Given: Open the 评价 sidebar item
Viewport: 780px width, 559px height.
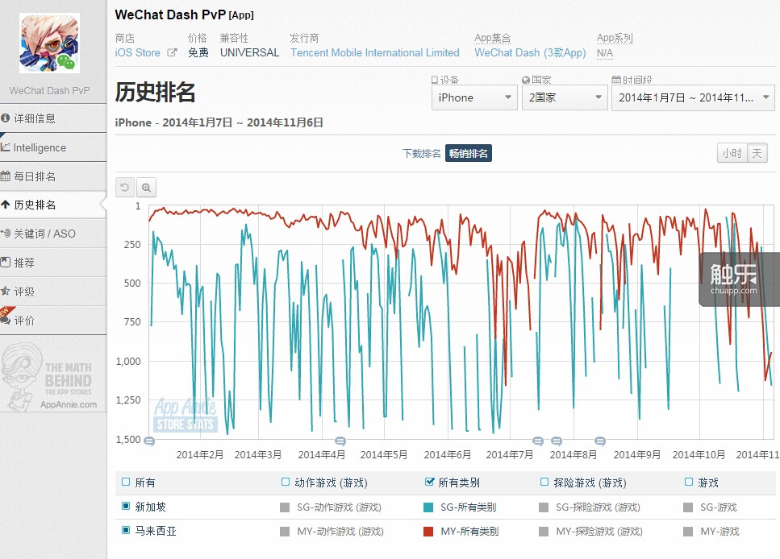Looking at the screenshot, I should (x=53, y=321).
